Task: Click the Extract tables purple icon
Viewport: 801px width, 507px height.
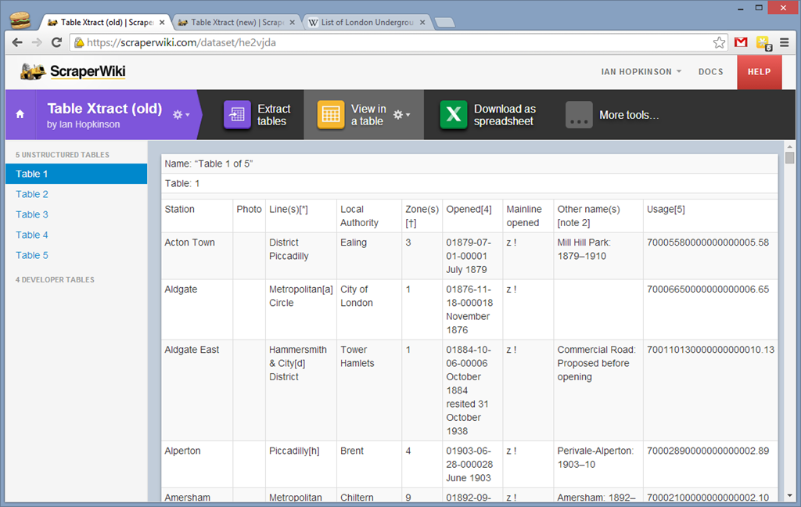Action: pyautogui.click(x=237, y=114)
